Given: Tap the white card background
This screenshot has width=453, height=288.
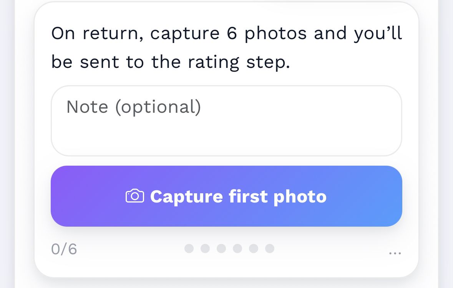Looking at the screenshot, I should 226,268.
